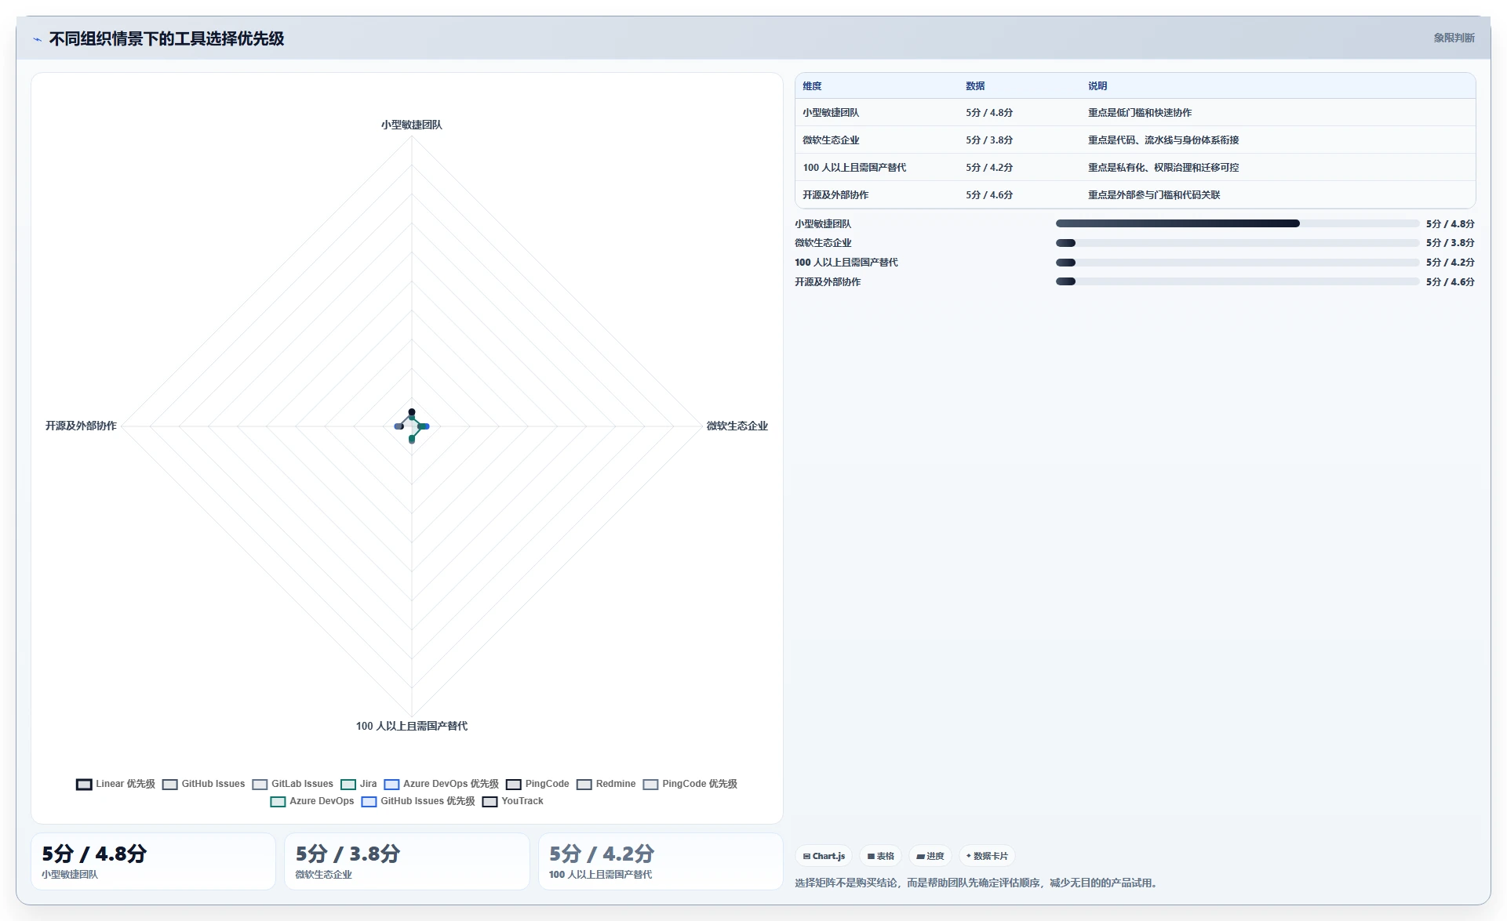Toggle Redmine legend entry
Image resolution: width=1507 pixels, height=921 pixels.
(x=606, y=785)
